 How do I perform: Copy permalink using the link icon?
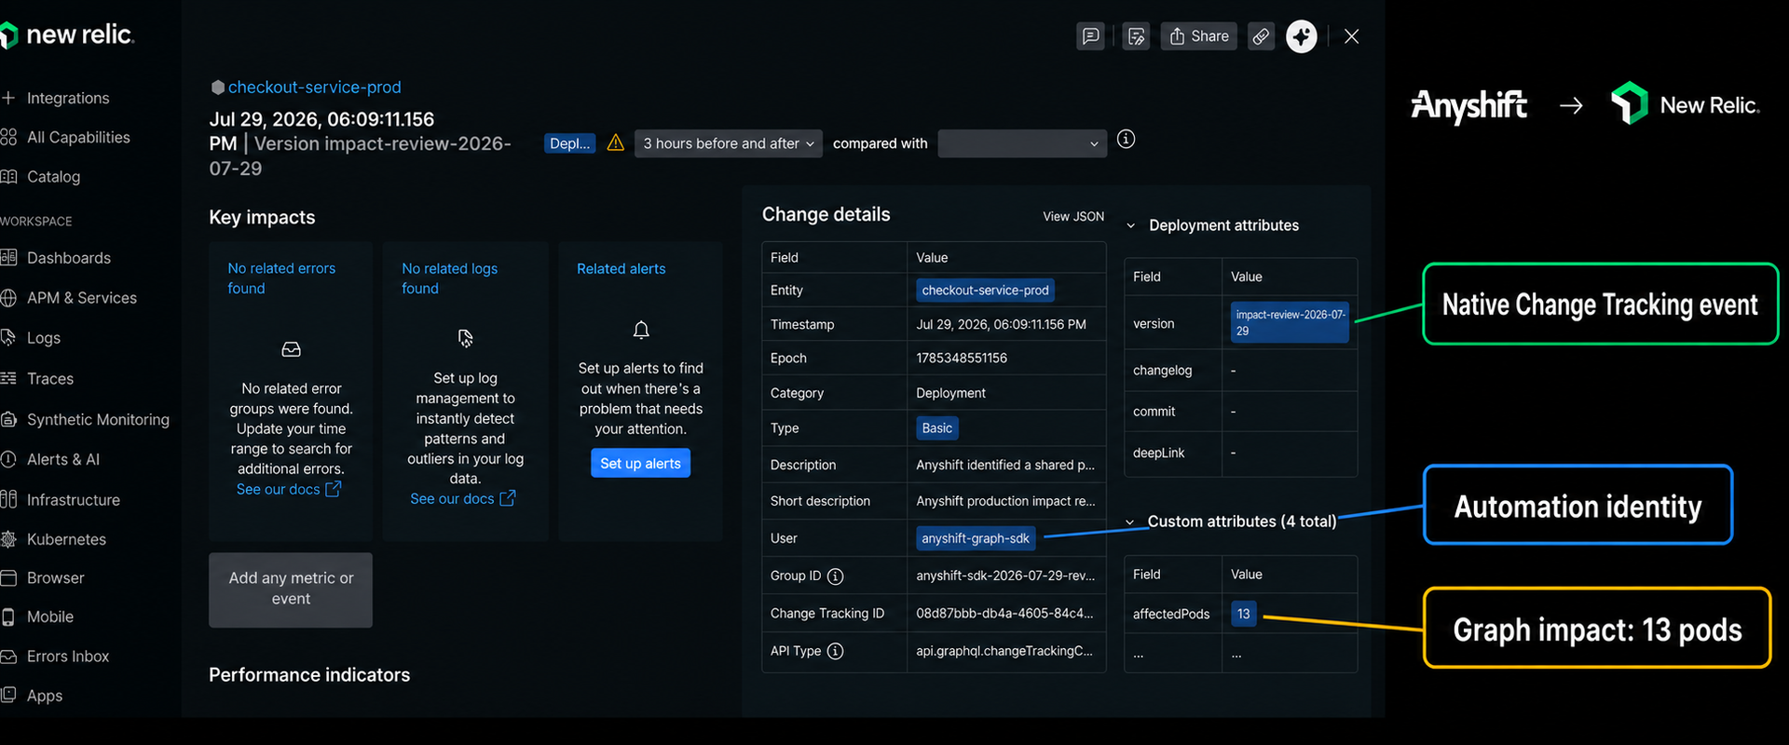[1261, 36]
